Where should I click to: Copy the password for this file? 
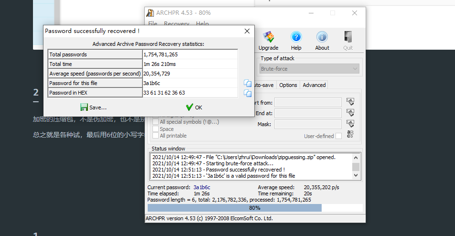(248, 83)
